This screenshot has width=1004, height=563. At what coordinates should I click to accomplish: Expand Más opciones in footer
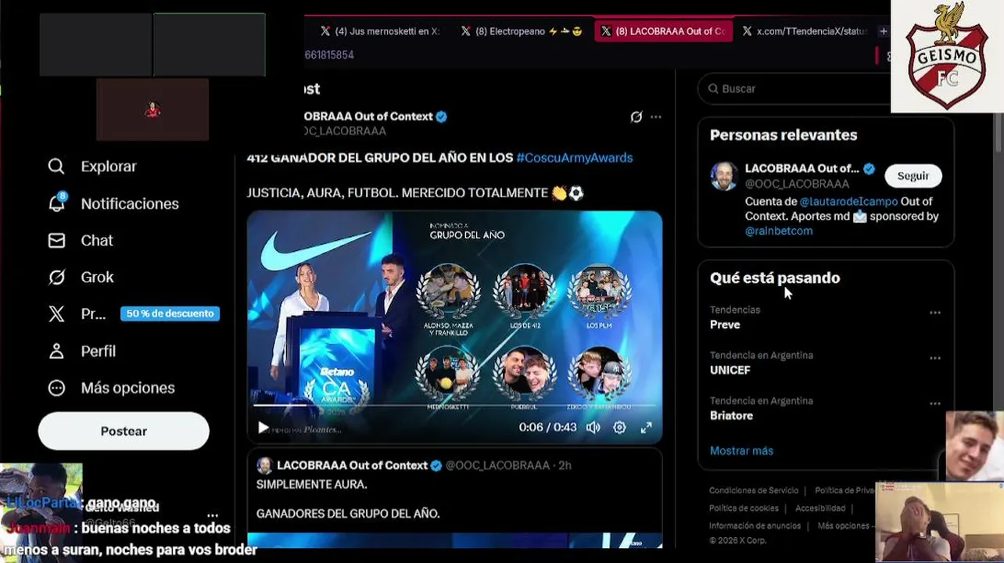(x=844, y=526)
